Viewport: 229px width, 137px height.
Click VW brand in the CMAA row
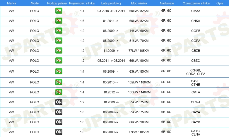pyautogui.click(x=11, y=11)
